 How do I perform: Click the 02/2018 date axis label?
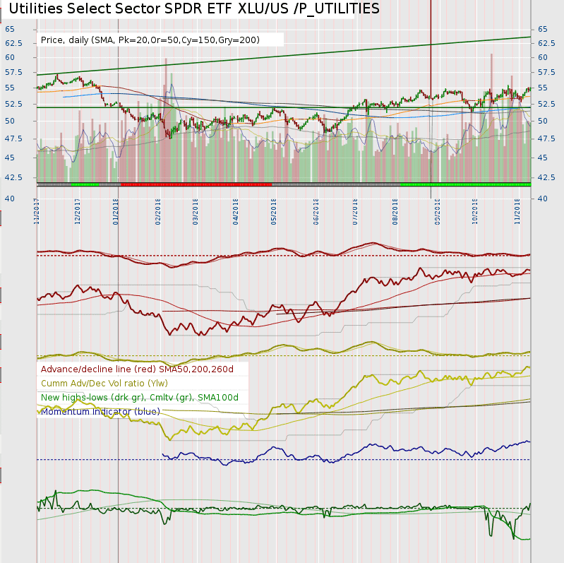[x=158, y=212]
